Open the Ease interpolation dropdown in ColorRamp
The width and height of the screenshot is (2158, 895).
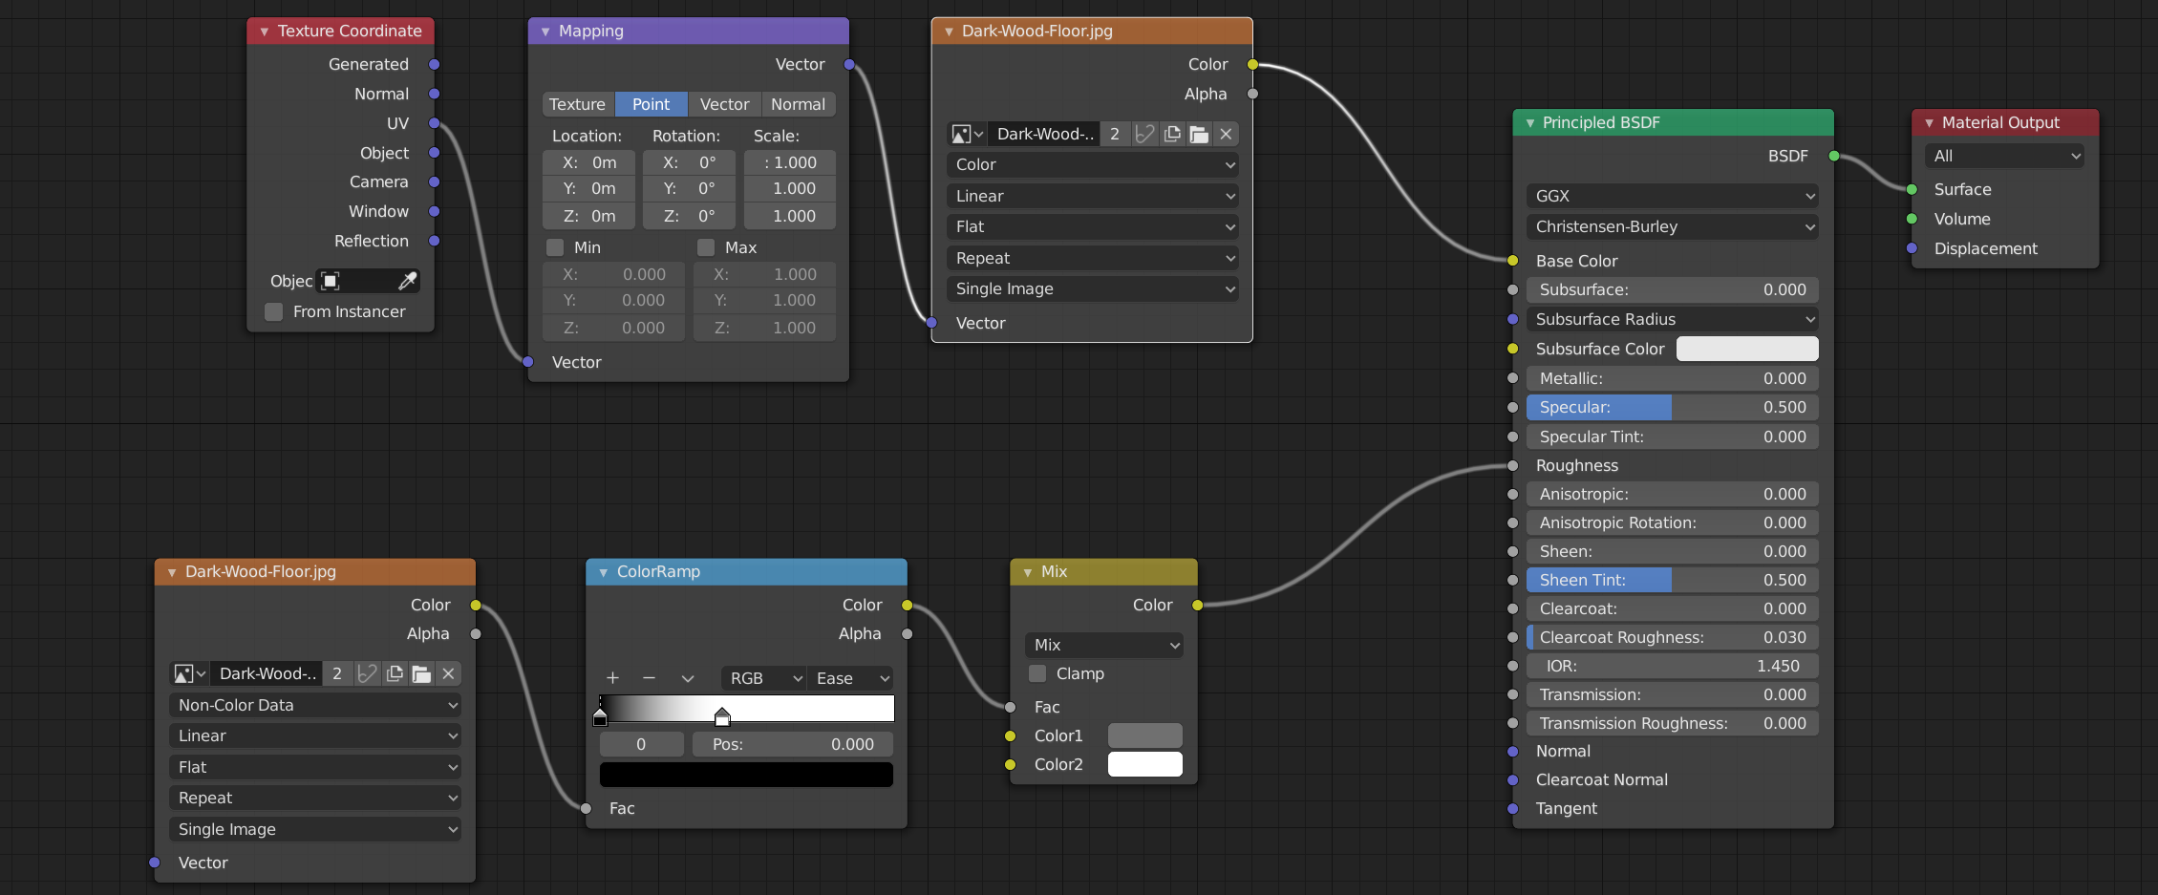pyautogui.click(x=851, y=678)
